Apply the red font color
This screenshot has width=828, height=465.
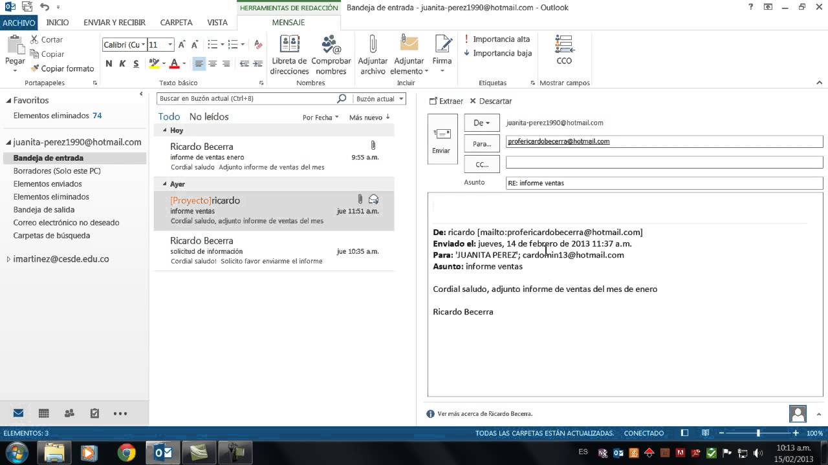point(174,63)
